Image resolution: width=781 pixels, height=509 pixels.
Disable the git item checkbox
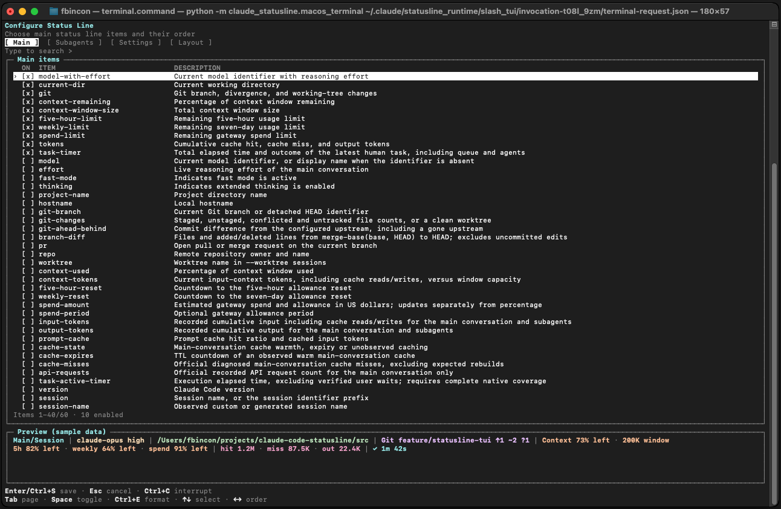coord(28,94)
